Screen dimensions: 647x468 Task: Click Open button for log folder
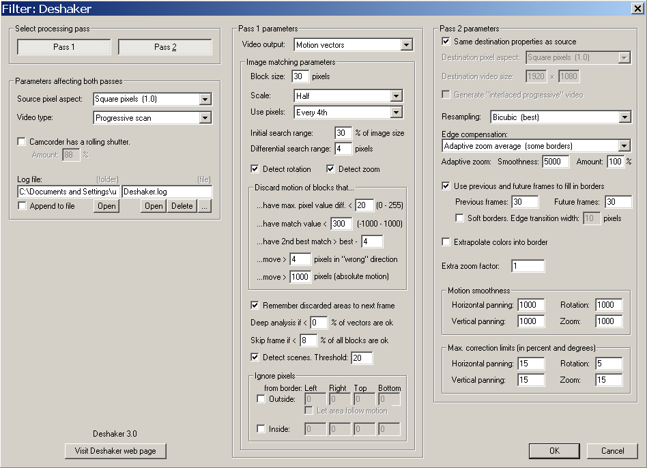pos(106,206)
